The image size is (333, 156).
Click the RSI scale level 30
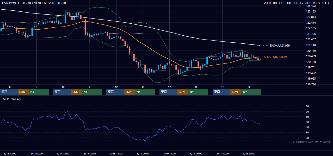tap(307, 132)
